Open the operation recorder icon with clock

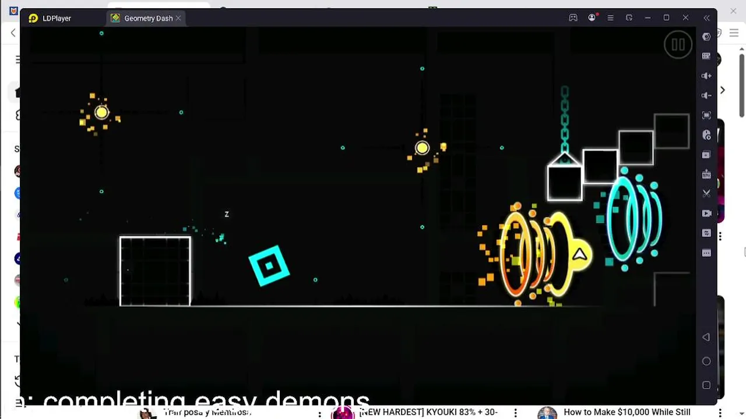coord(707,135)
